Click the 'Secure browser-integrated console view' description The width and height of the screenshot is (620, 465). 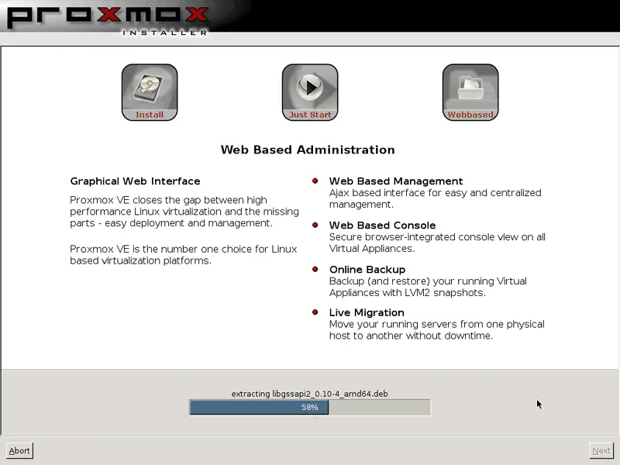click(x=437, y=243)
